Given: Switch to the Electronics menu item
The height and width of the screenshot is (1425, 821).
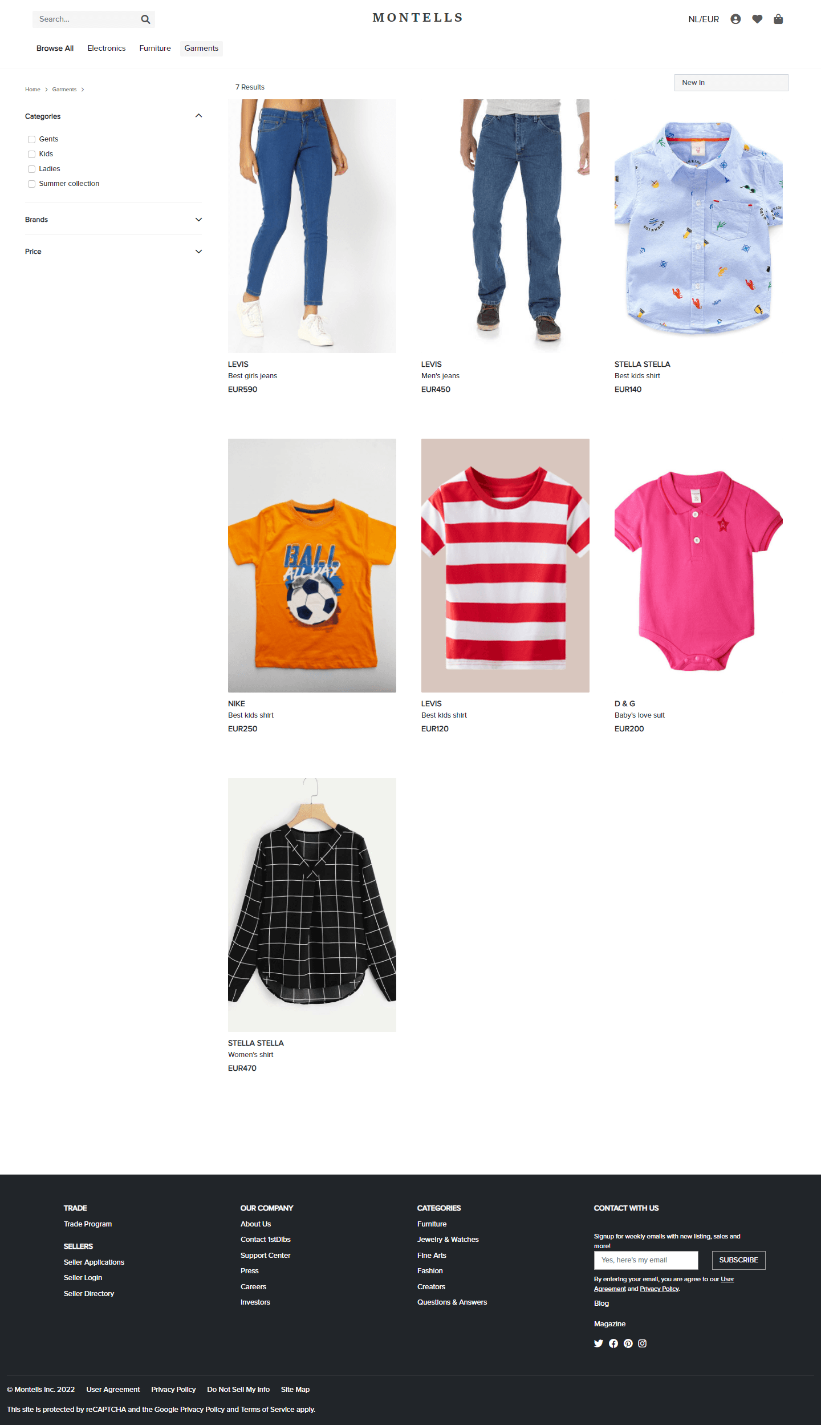Looking at the screenshot, I should point(107,48).
